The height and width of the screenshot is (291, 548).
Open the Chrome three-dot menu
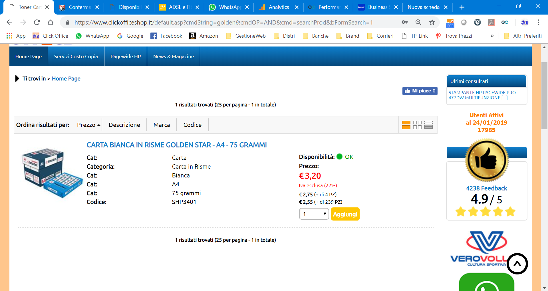[539, 22]
